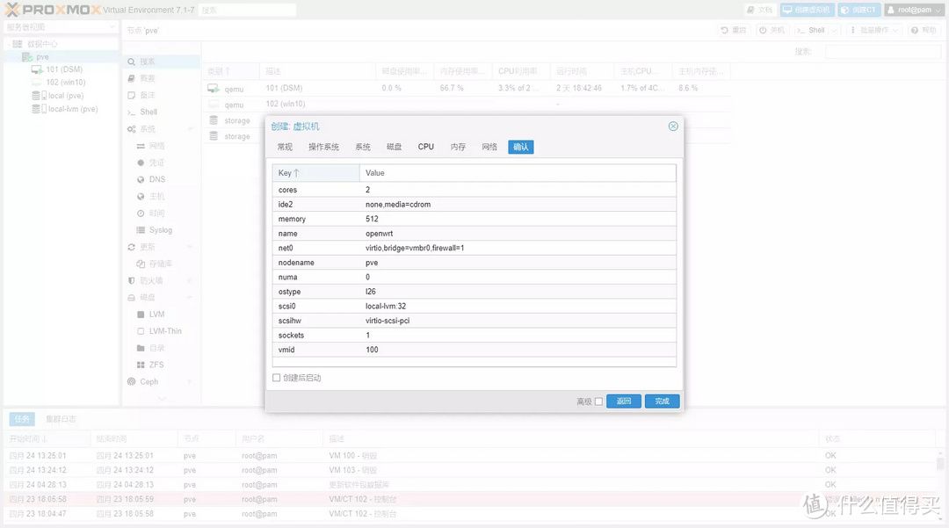Open Syslog in the node menu

click(x=160, y=230)
